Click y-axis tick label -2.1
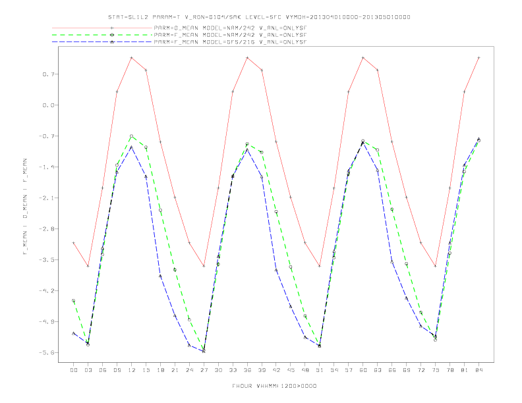 [x=46, y=198]
